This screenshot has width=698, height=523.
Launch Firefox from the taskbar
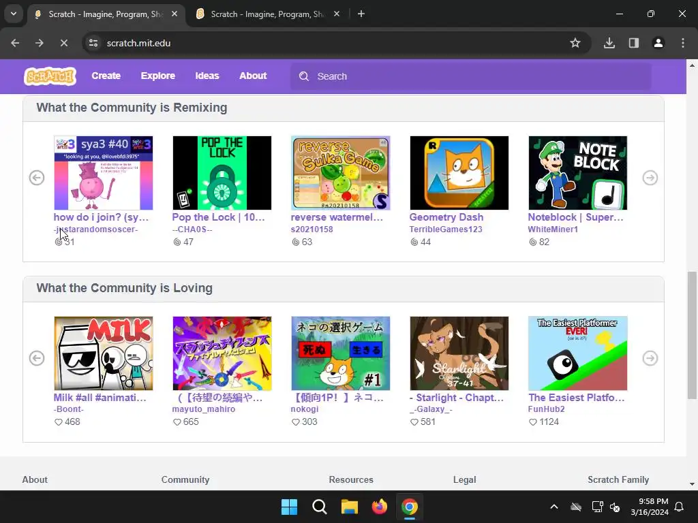pyautogui.click(x=379, y=507)
